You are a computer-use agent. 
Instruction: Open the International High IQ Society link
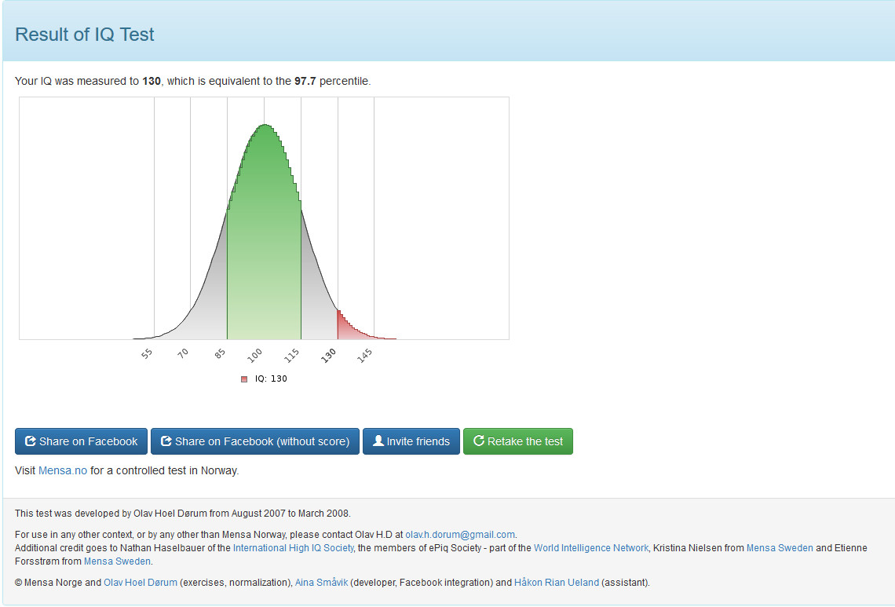(293, 547)
